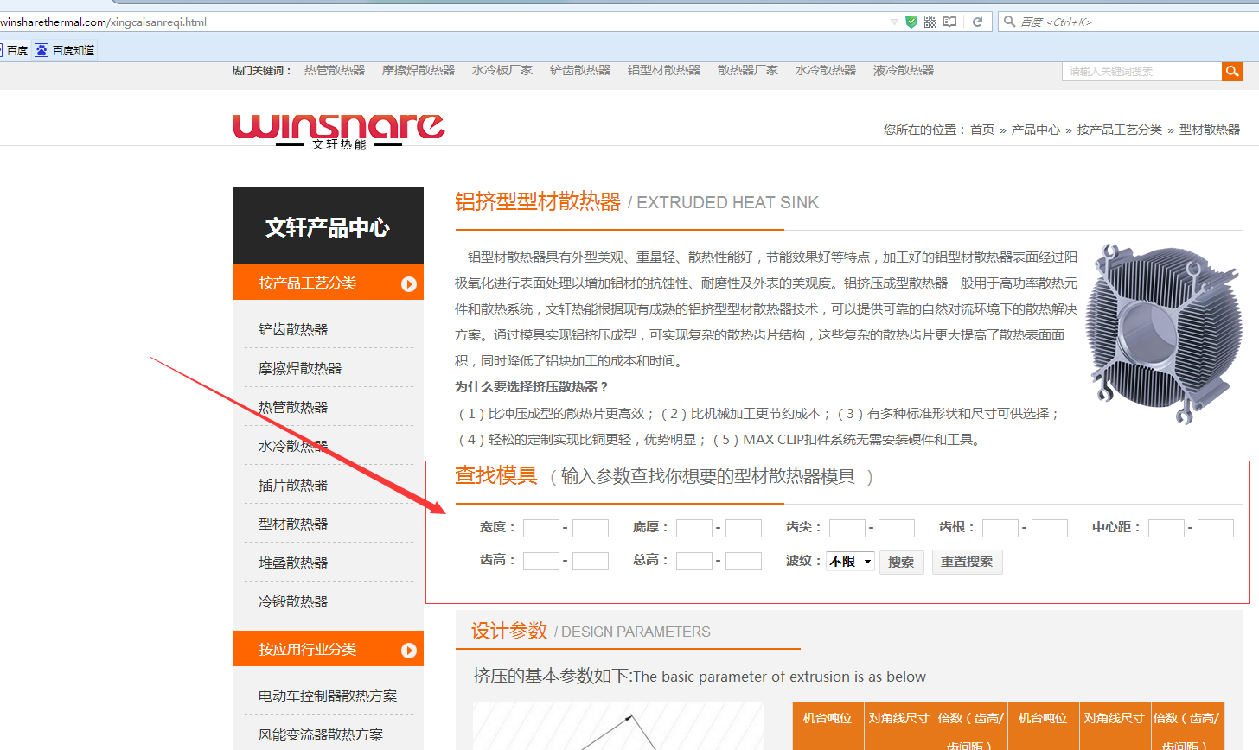The width and height of the screenshot is (1259, 750).
Task: Select 型材散热器 in the sidebar menu
Action: [x=293, y=524]
